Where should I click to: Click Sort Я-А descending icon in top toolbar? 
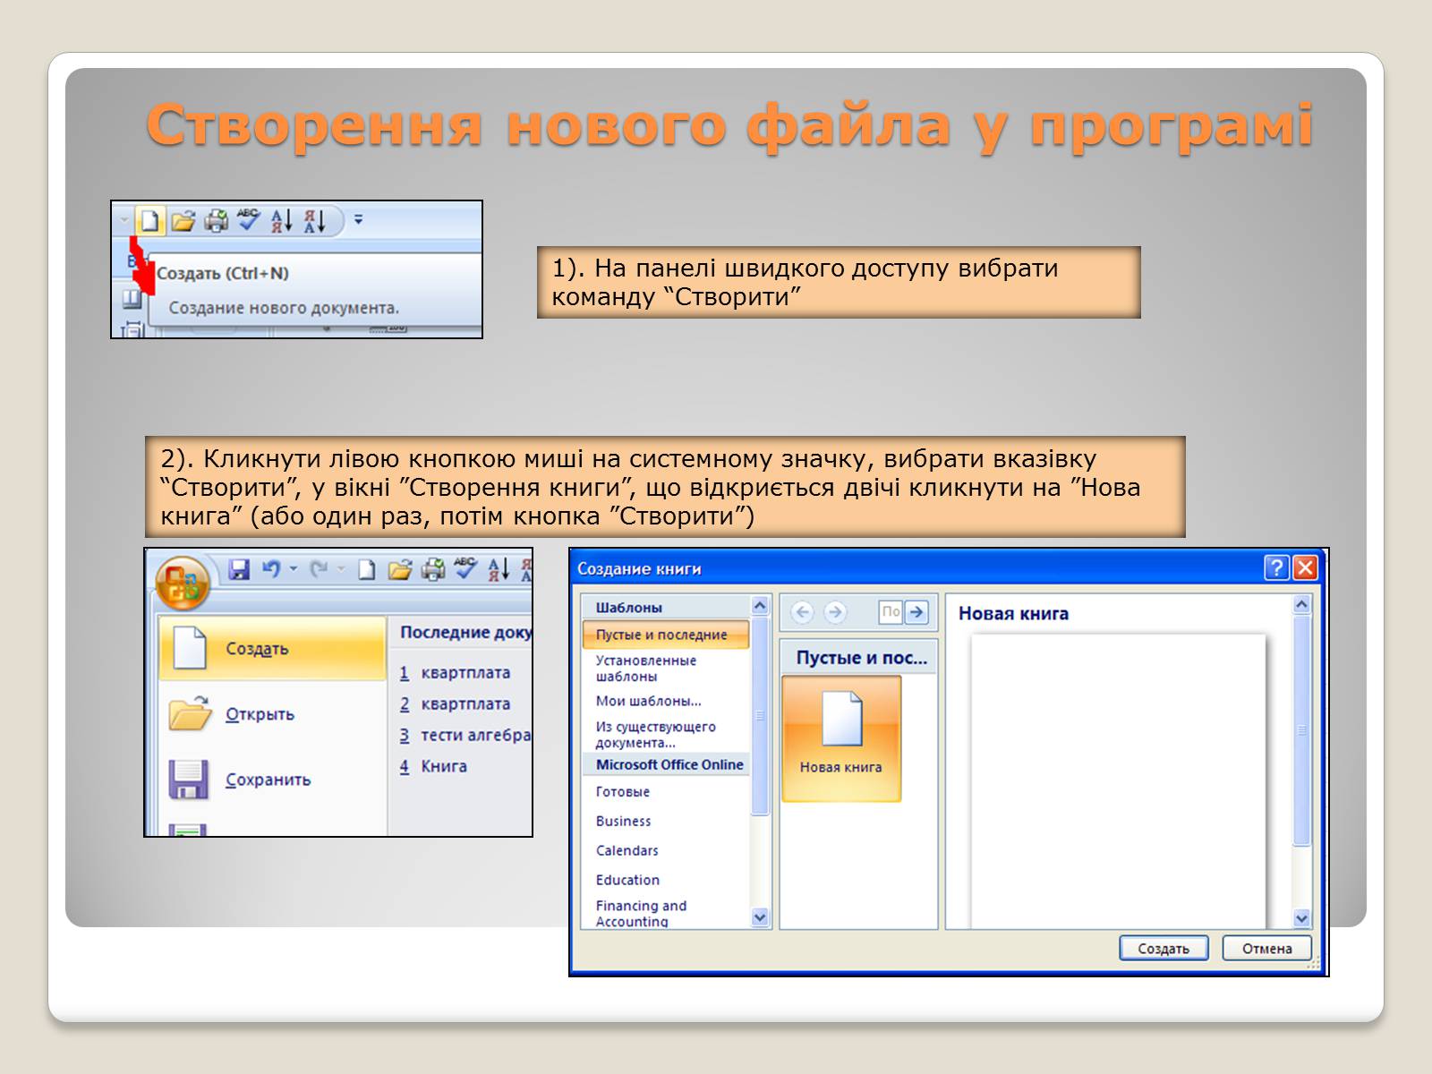point(315,220)
